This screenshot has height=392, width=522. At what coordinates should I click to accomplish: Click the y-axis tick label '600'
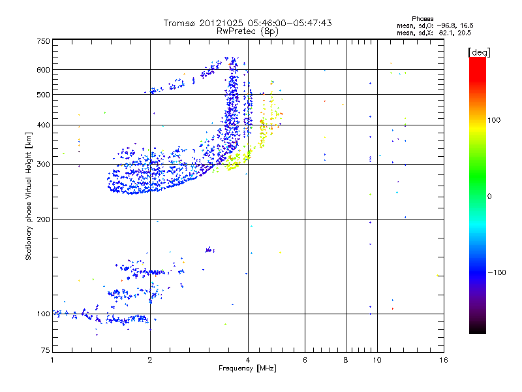(x=43, y=70)
